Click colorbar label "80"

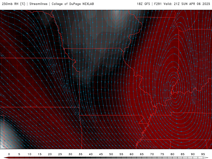pyautogui.click(x=173, y=154)
